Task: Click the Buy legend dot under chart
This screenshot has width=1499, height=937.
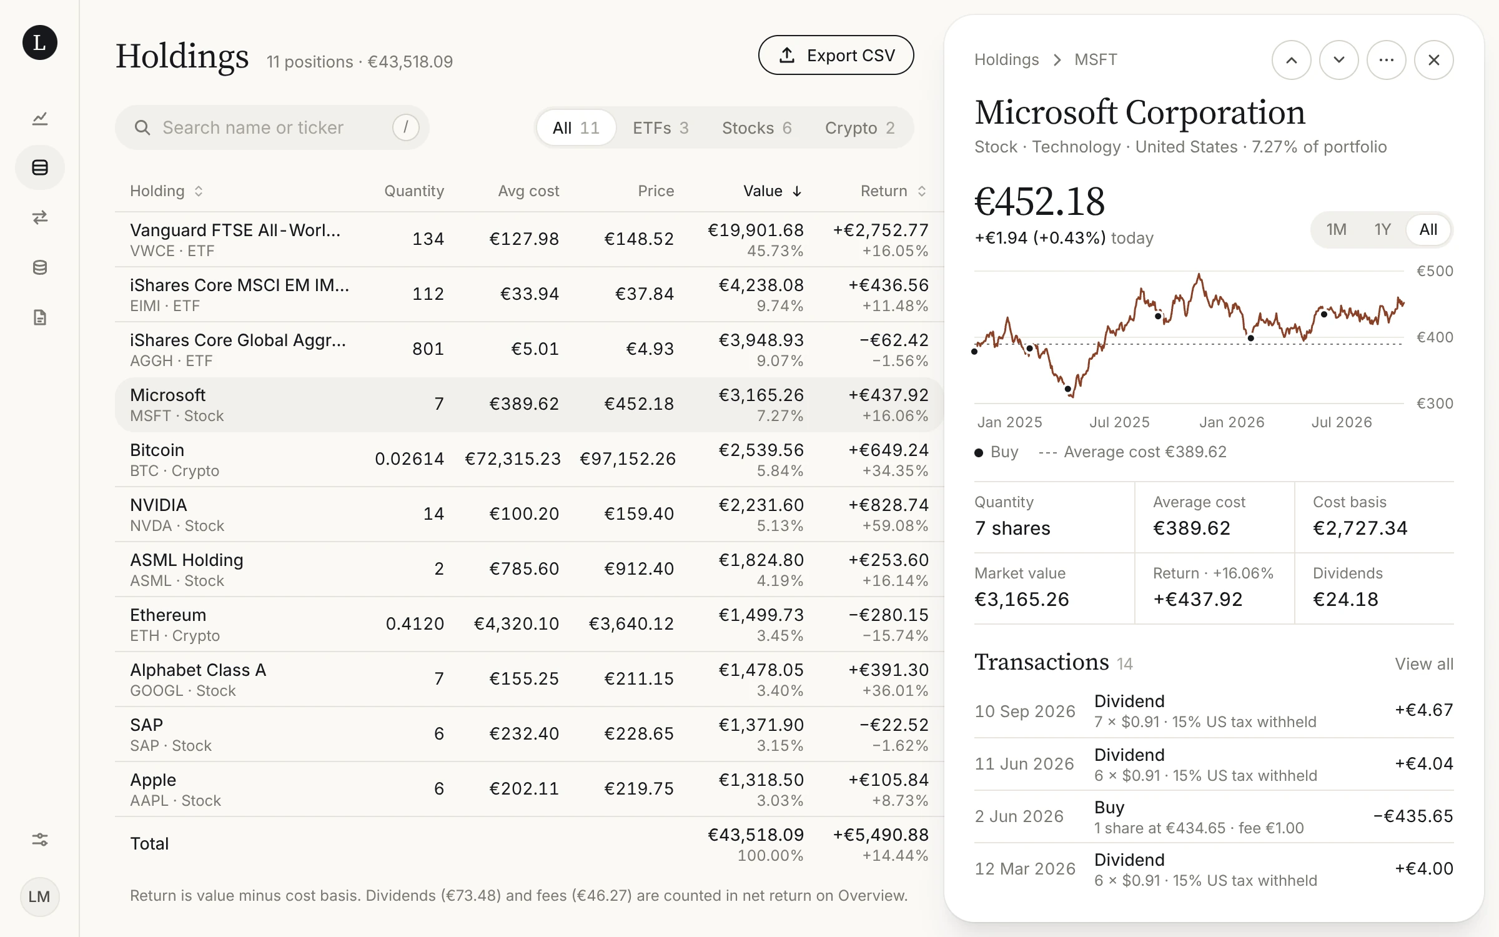Action: [979, 452]
